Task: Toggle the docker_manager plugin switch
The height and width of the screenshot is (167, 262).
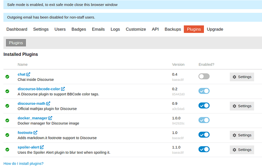Action: click(x=204, y=120)
